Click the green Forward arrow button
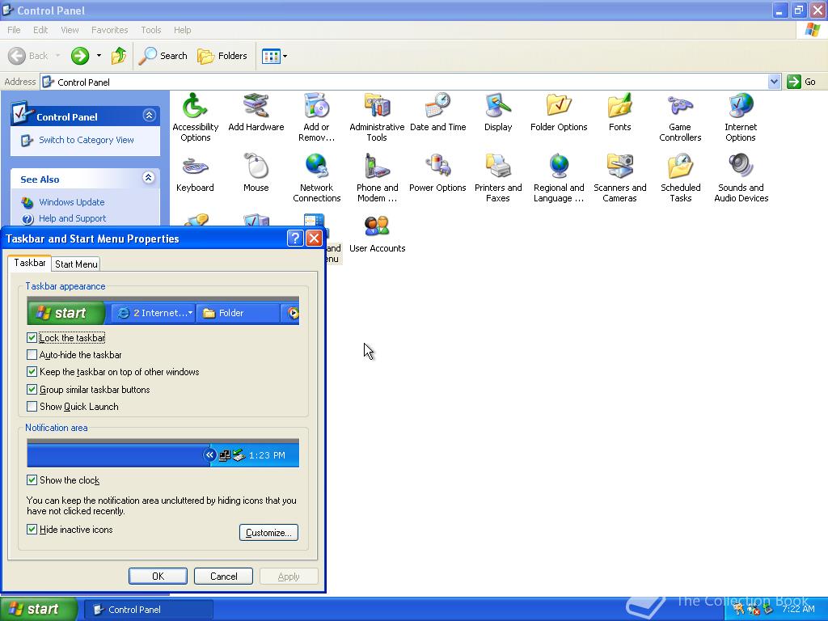 80,56
